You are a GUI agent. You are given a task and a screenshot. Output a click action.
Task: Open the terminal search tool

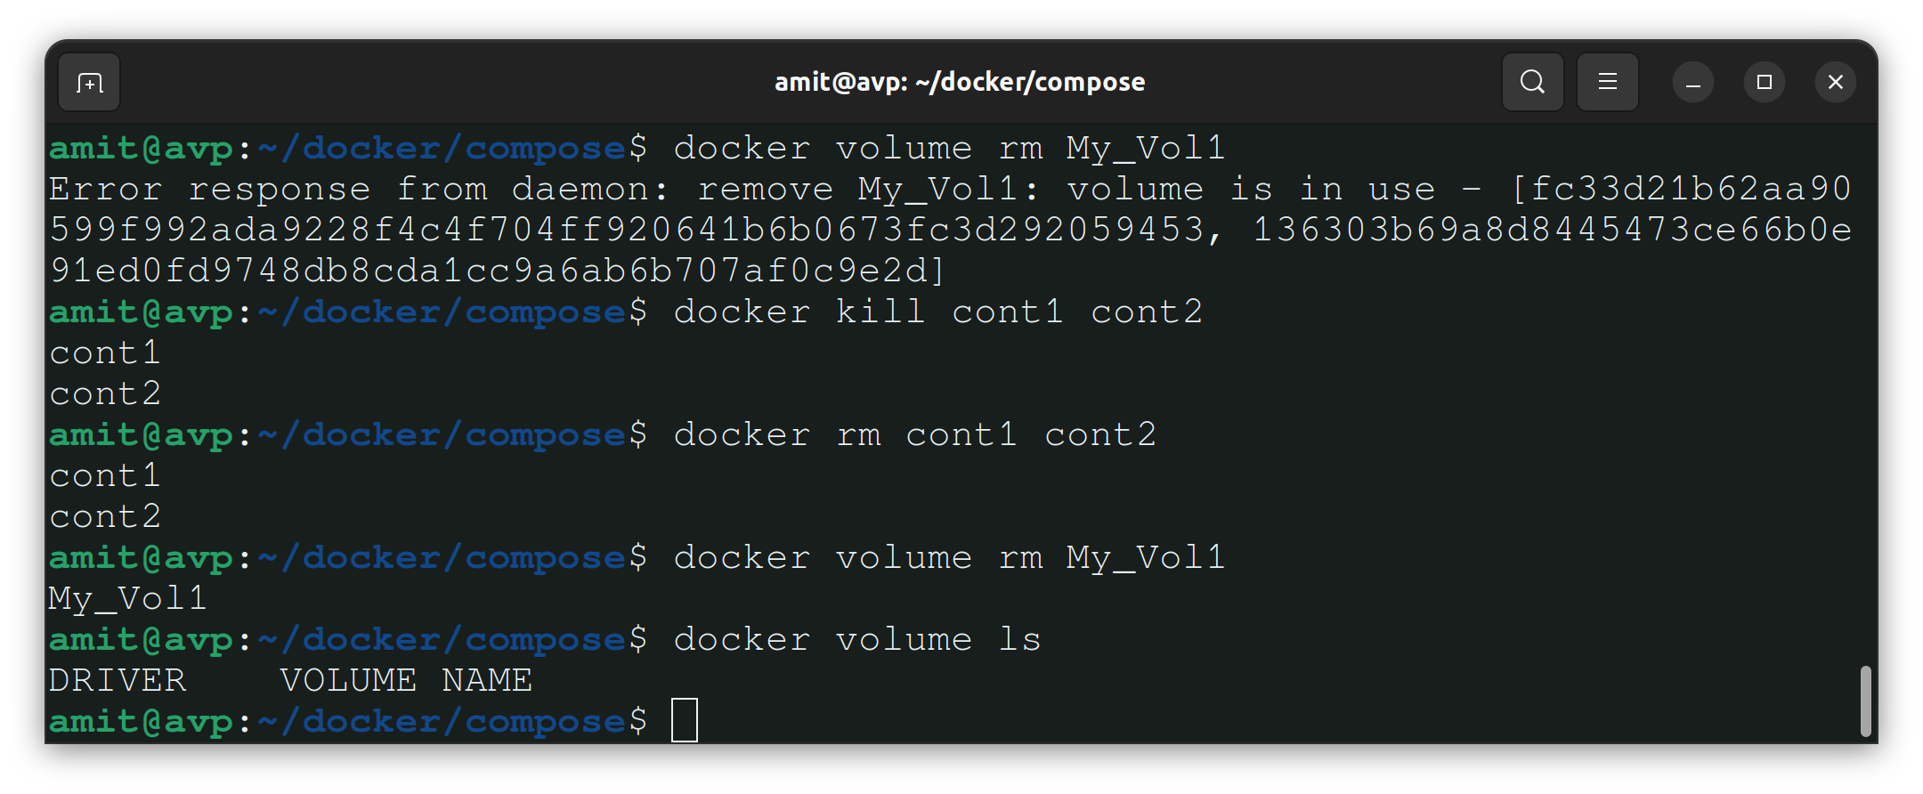(1532, 82)
